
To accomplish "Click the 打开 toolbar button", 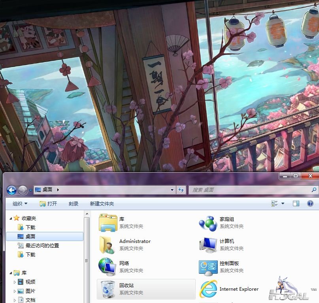I will 48,203.
